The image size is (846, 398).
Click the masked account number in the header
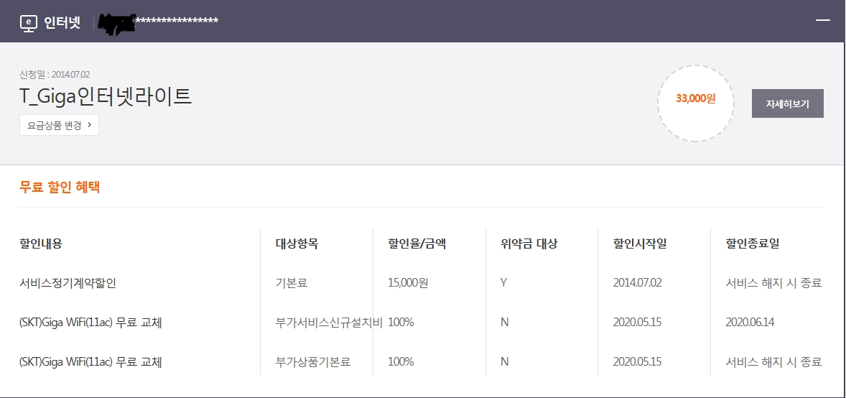coord(159,22)
